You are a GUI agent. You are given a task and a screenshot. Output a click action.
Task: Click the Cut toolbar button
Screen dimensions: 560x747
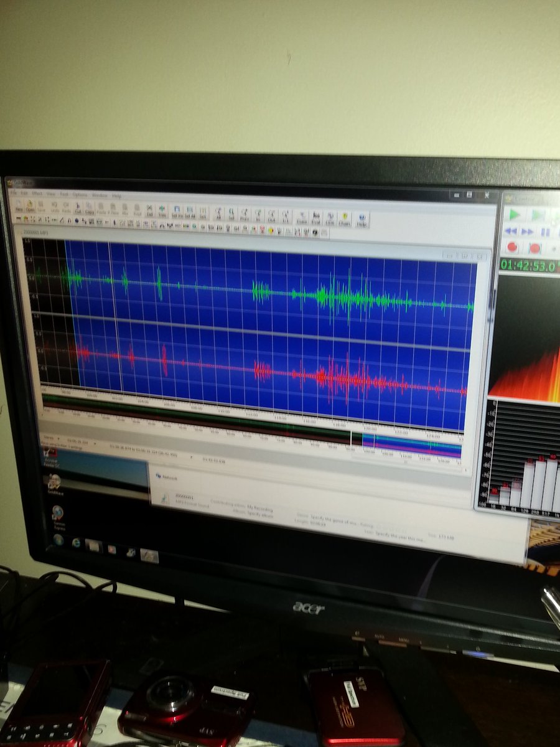point(78,209)
